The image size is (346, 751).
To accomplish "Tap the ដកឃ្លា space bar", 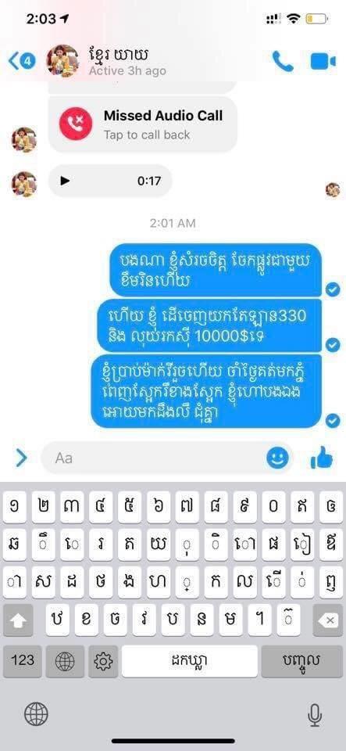I will [x=190, y=662].
